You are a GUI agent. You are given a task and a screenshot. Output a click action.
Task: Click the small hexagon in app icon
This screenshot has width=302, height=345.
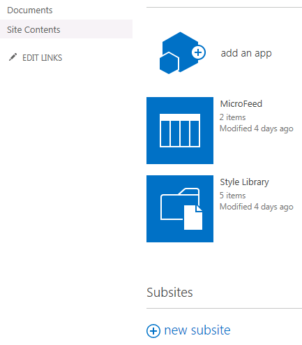tap(169, 63)
